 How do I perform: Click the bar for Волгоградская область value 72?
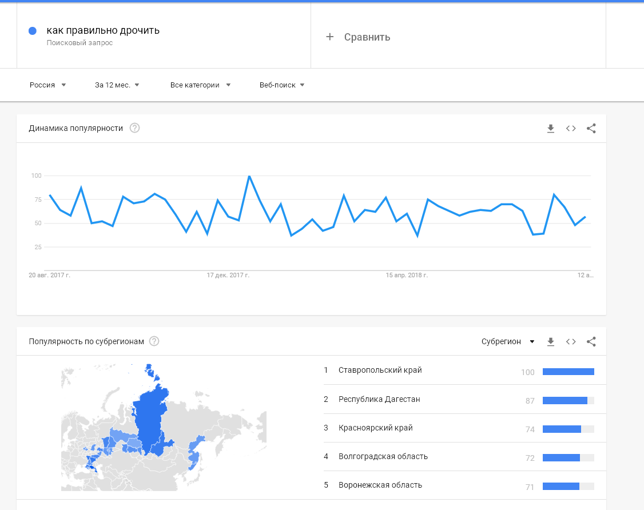[569, 457]
